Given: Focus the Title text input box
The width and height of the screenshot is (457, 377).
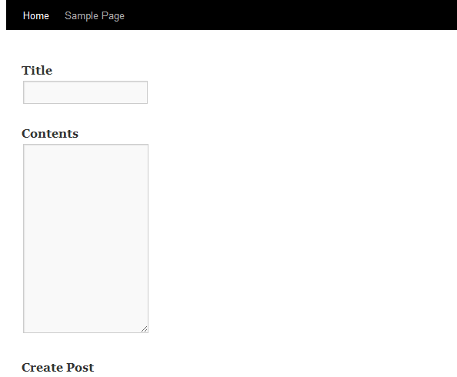Looking at the screenshot, I should point(85,92).
